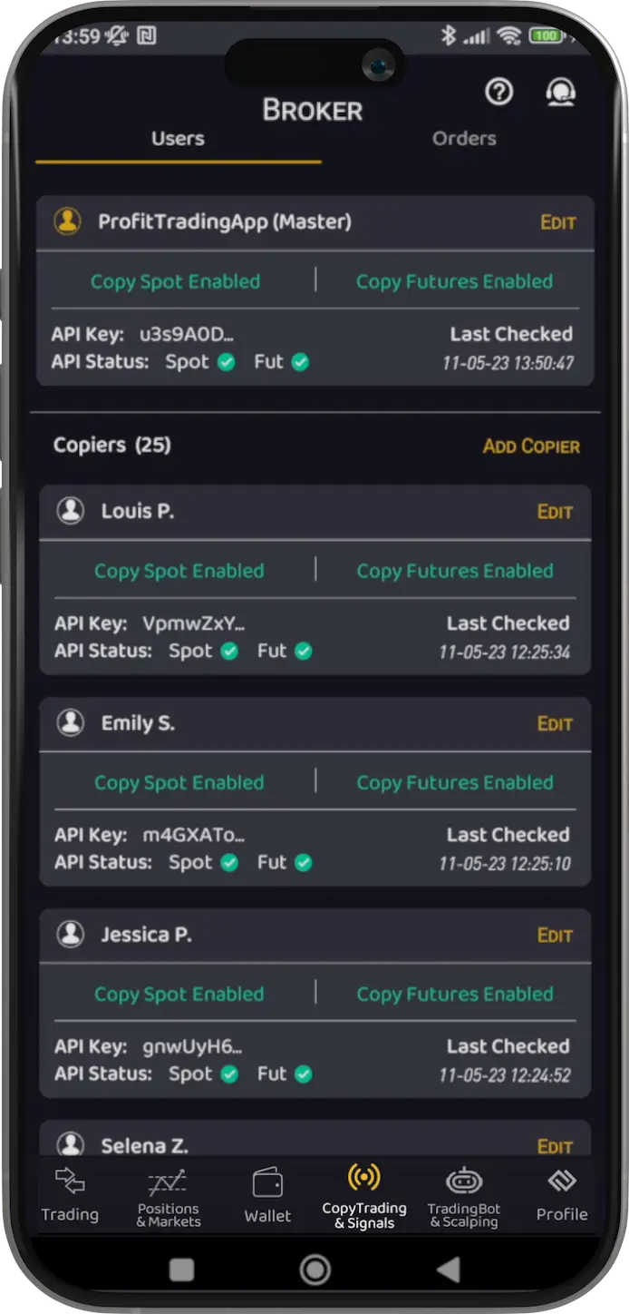Switch to the Orders tab
Viewport: 629px width, 1314px height.
click(x=464, y=139)
